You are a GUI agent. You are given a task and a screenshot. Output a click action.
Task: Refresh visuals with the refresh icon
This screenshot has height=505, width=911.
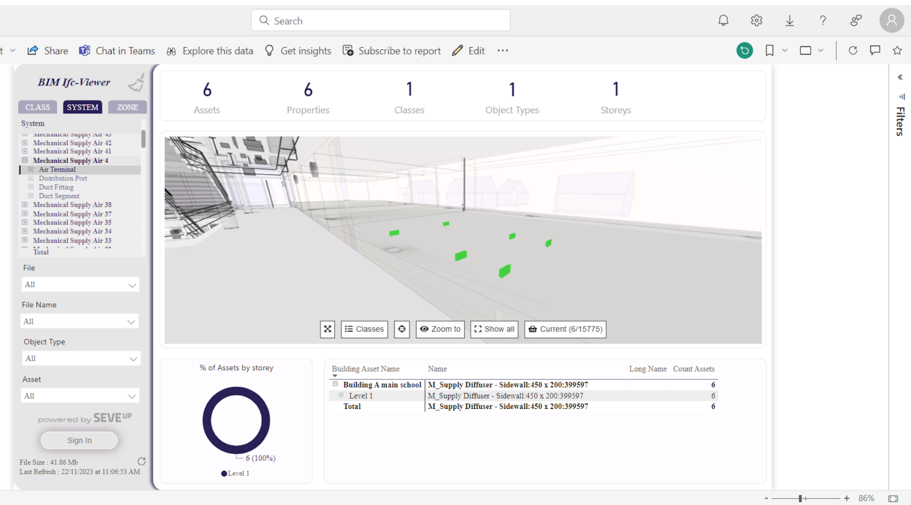pos(852,51)
